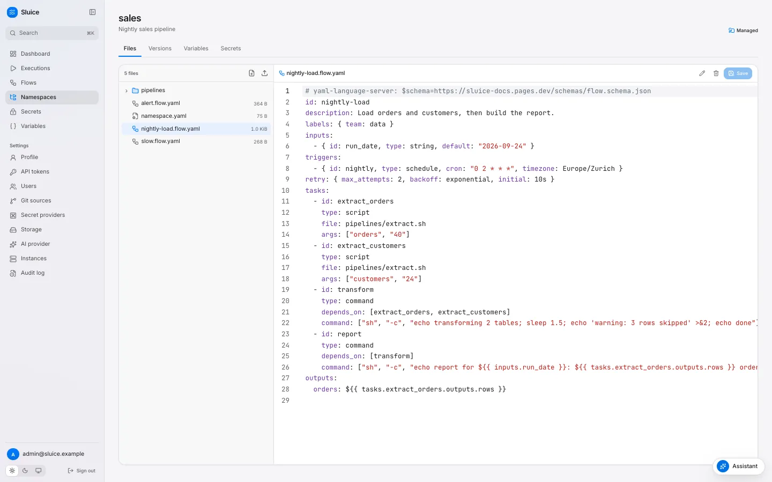This screenshot has width=772, height=482.
Task: Select system theme monitor icon
Action: [38, 471]
